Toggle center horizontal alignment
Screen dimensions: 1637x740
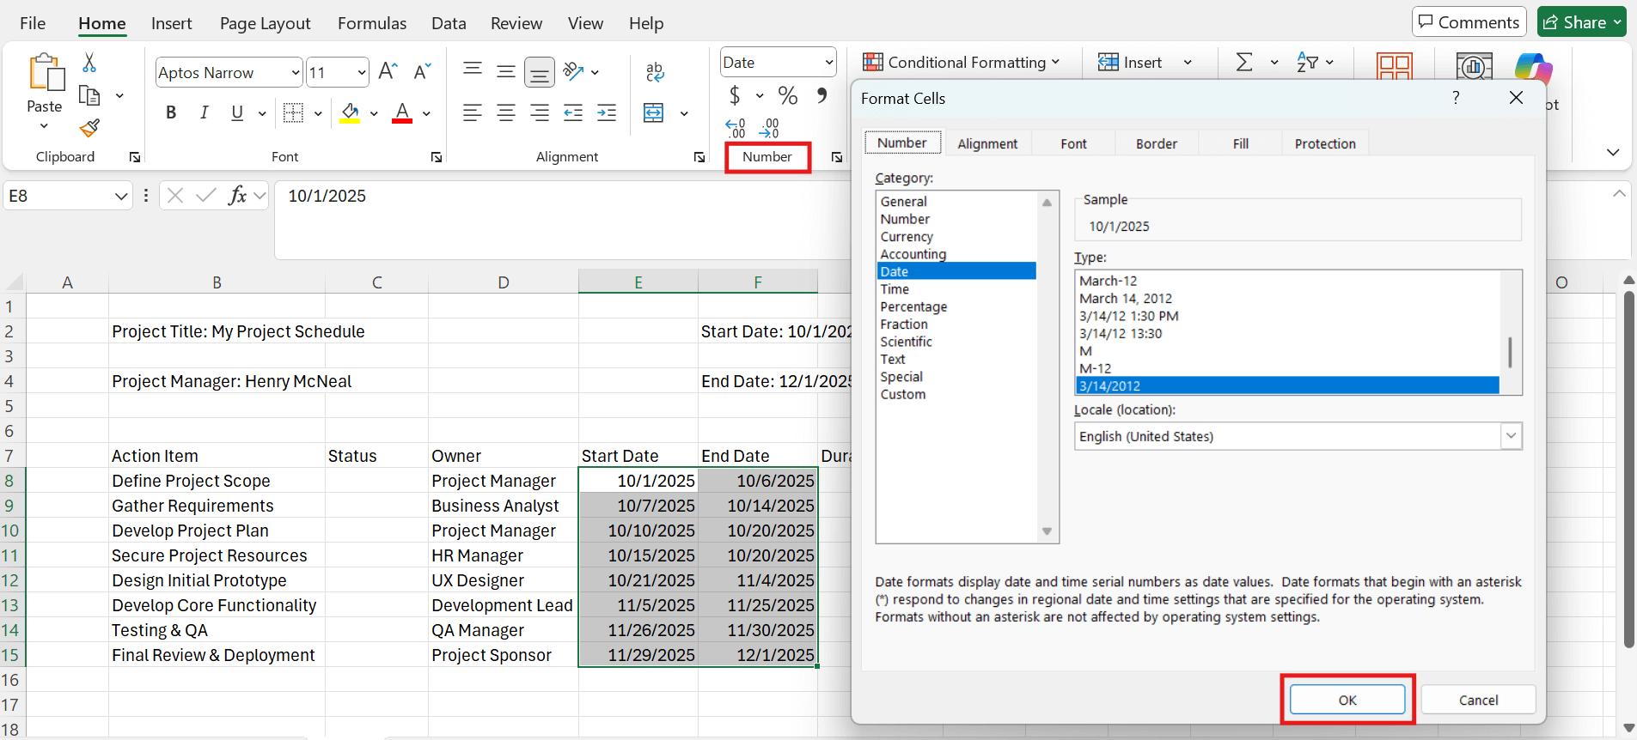[506, 113]
